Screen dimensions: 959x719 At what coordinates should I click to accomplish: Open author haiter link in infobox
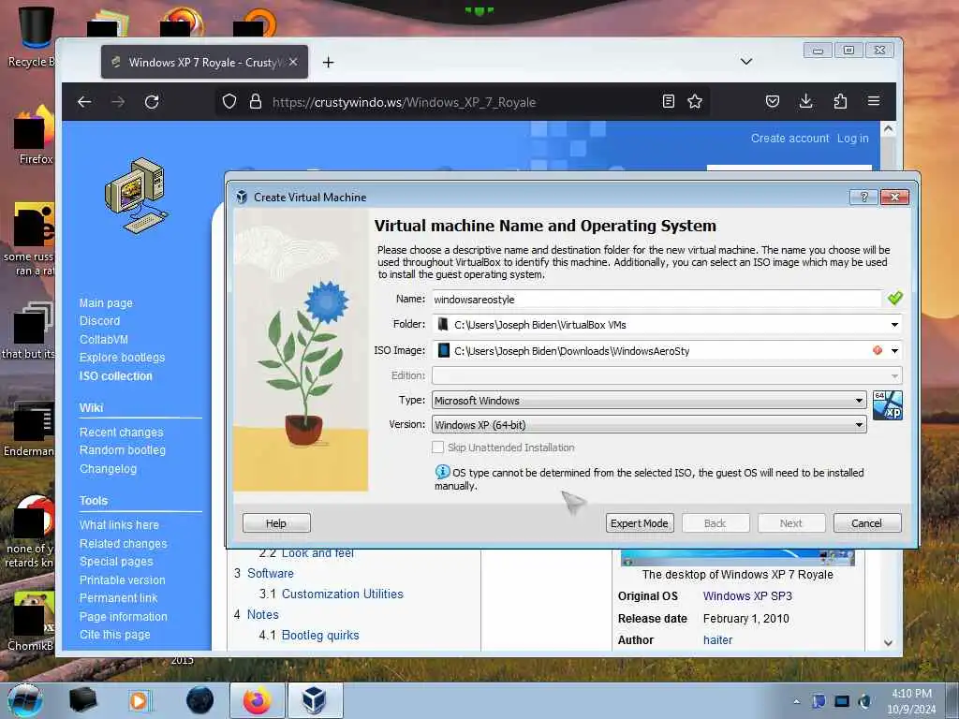(717, 640)
